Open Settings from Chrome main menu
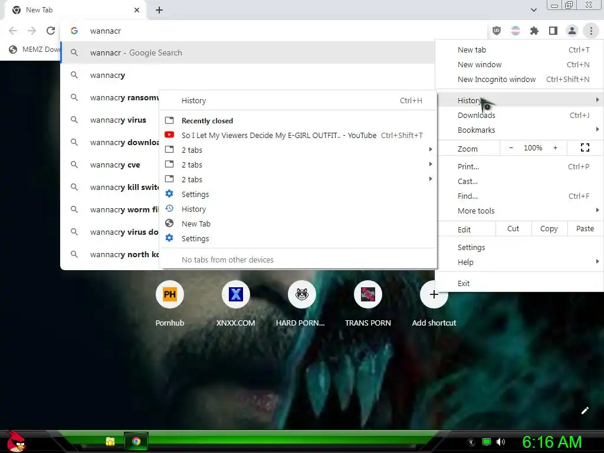Image resolution: width=604 pixels, height=453 pixels. tap(520, 247)
